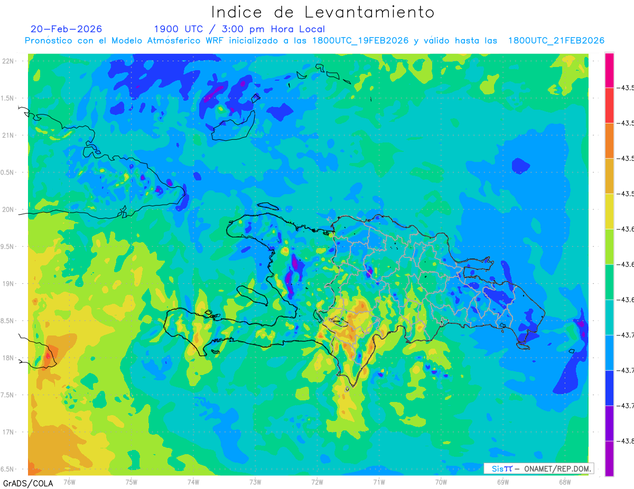The height and width of the screenshot is (489, 634).
Task: Pick the green swatch in the color legend
Action: point(609,282)
